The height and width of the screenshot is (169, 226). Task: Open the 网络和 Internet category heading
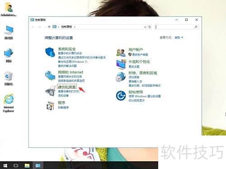[x=71, y=72]
